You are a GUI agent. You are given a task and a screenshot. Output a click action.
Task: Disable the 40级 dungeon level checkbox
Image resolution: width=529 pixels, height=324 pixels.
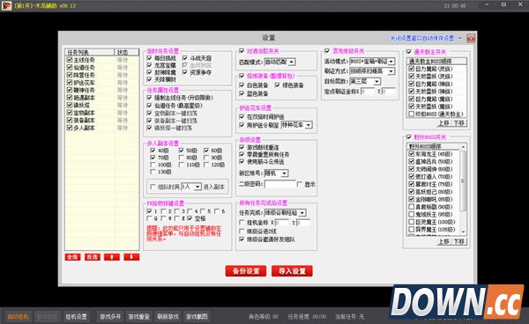(153, 151)
